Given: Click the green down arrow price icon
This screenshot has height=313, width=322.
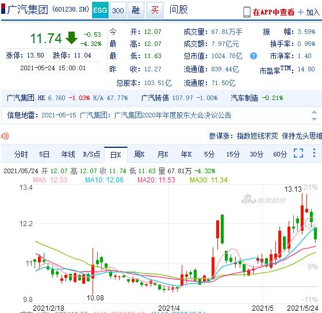Looking at the screenshot, I should (71, 38).
